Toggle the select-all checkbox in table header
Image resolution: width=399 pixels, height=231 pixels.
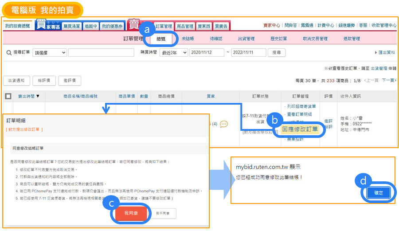[8, 96]
